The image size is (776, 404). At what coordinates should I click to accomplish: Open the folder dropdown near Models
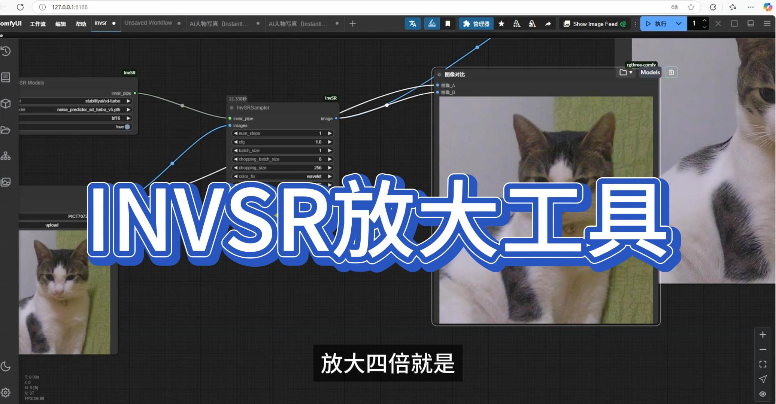pos(626,72)
